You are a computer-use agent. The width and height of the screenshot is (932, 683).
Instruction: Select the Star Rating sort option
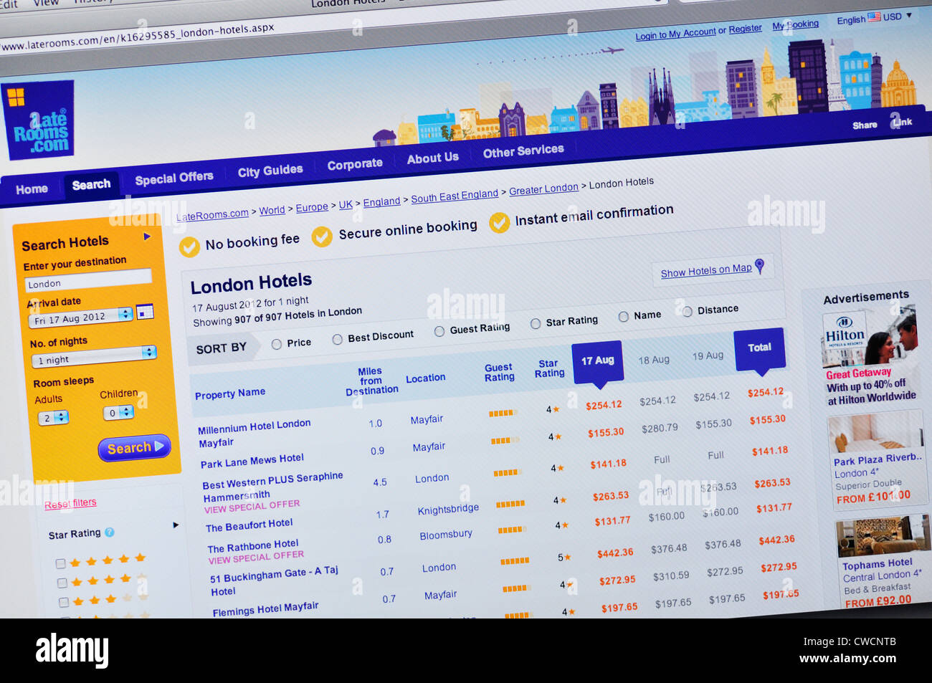click(536, 323)
